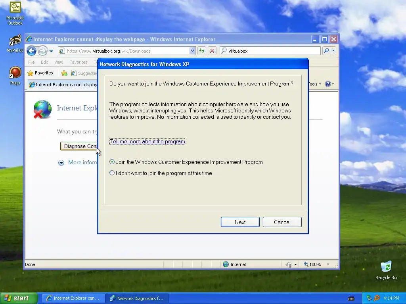The width and height of the screenshot is (406, 304).
Task: Click the Internet zone status bar entry
Action: (235, 264)
